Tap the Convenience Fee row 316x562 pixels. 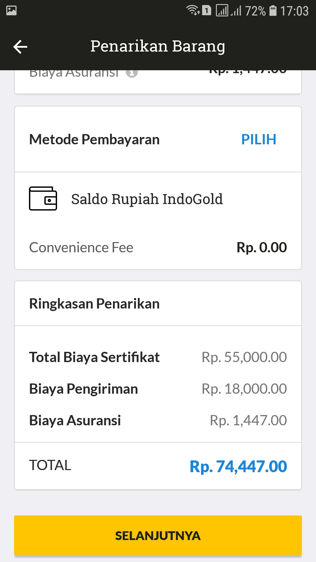point(158,247)
